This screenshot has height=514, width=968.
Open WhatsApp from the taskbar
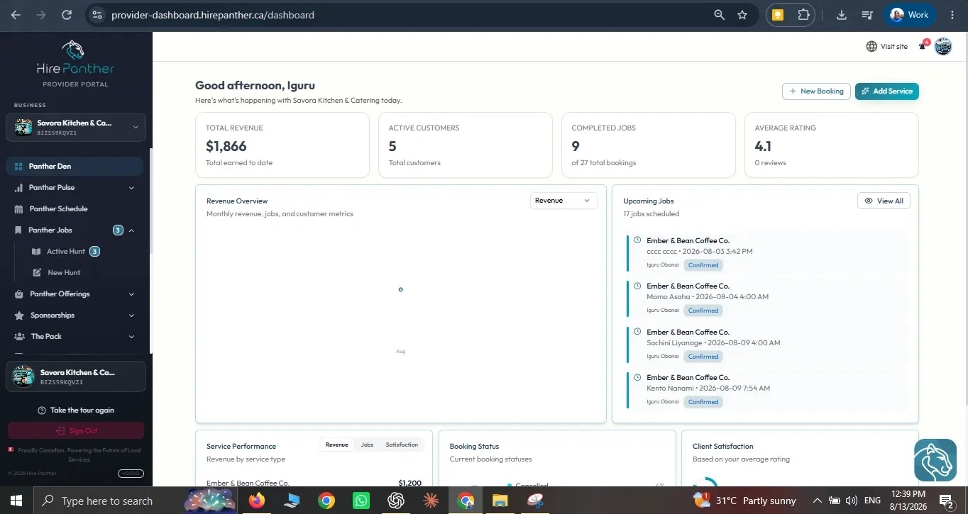click(361, 501)
